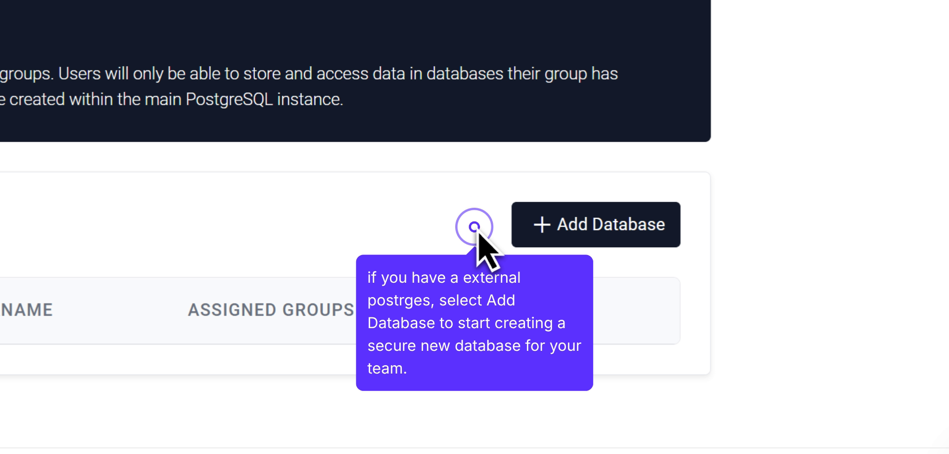Click the text 'created within the main PostgreSQL instance.'
The height and width of the screenshot is (454, 949).
click(176, 100)
